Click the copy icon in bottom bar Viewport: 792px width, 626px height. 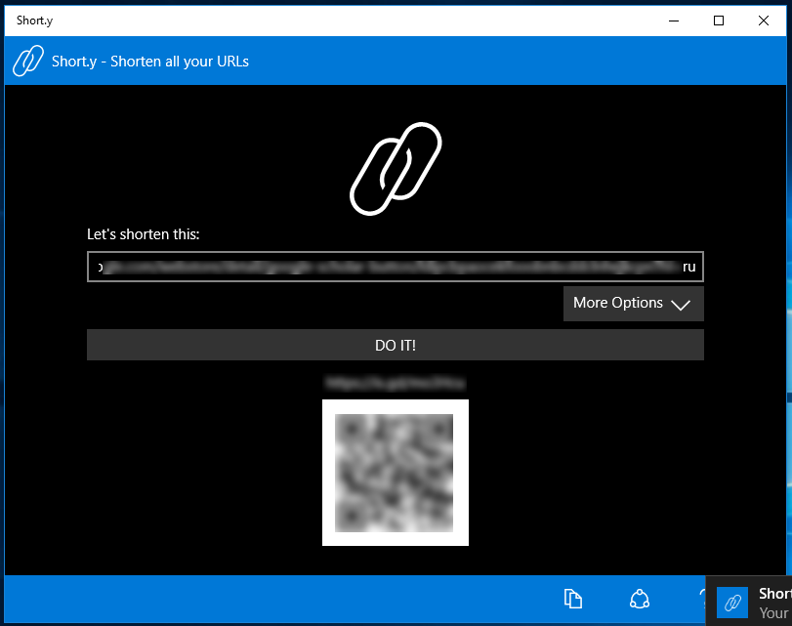(573, 599)
